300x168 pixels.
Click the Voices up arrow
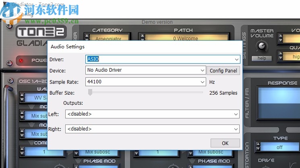point(281,35)
